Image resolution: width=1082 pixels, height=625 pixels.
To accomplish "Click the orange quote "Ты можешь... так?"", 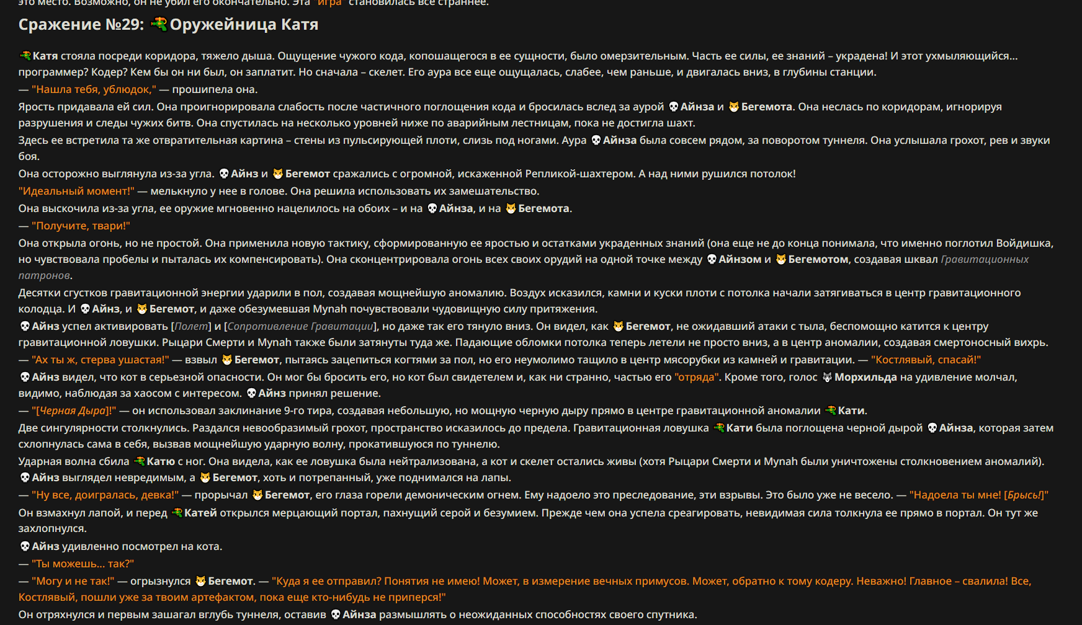I will 83,564.
